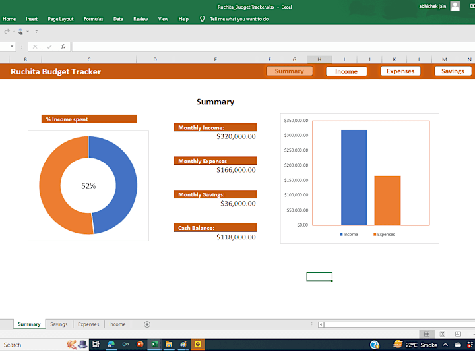The width and height of the screenshot is (475, 356).
Task: Select the $118,000.00 cash balance value
Action: (236, 237)
